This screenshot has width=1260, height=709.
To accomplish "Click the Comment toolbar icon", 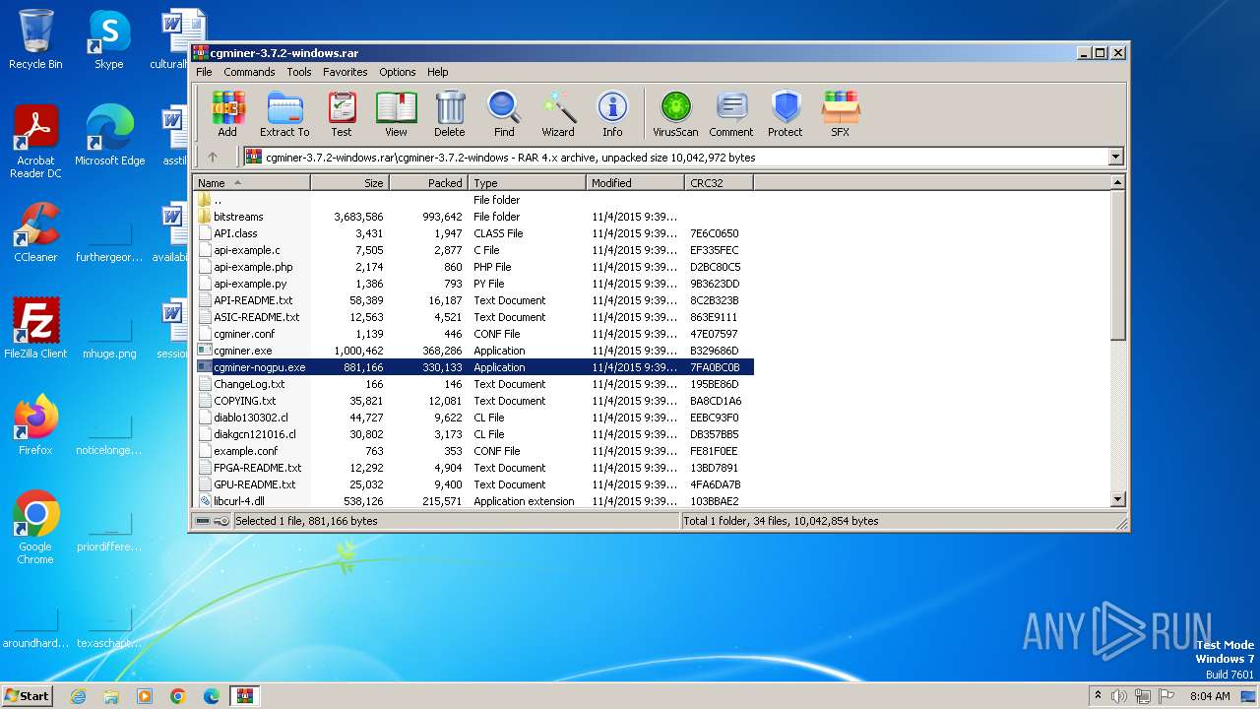I will [731, 113].
